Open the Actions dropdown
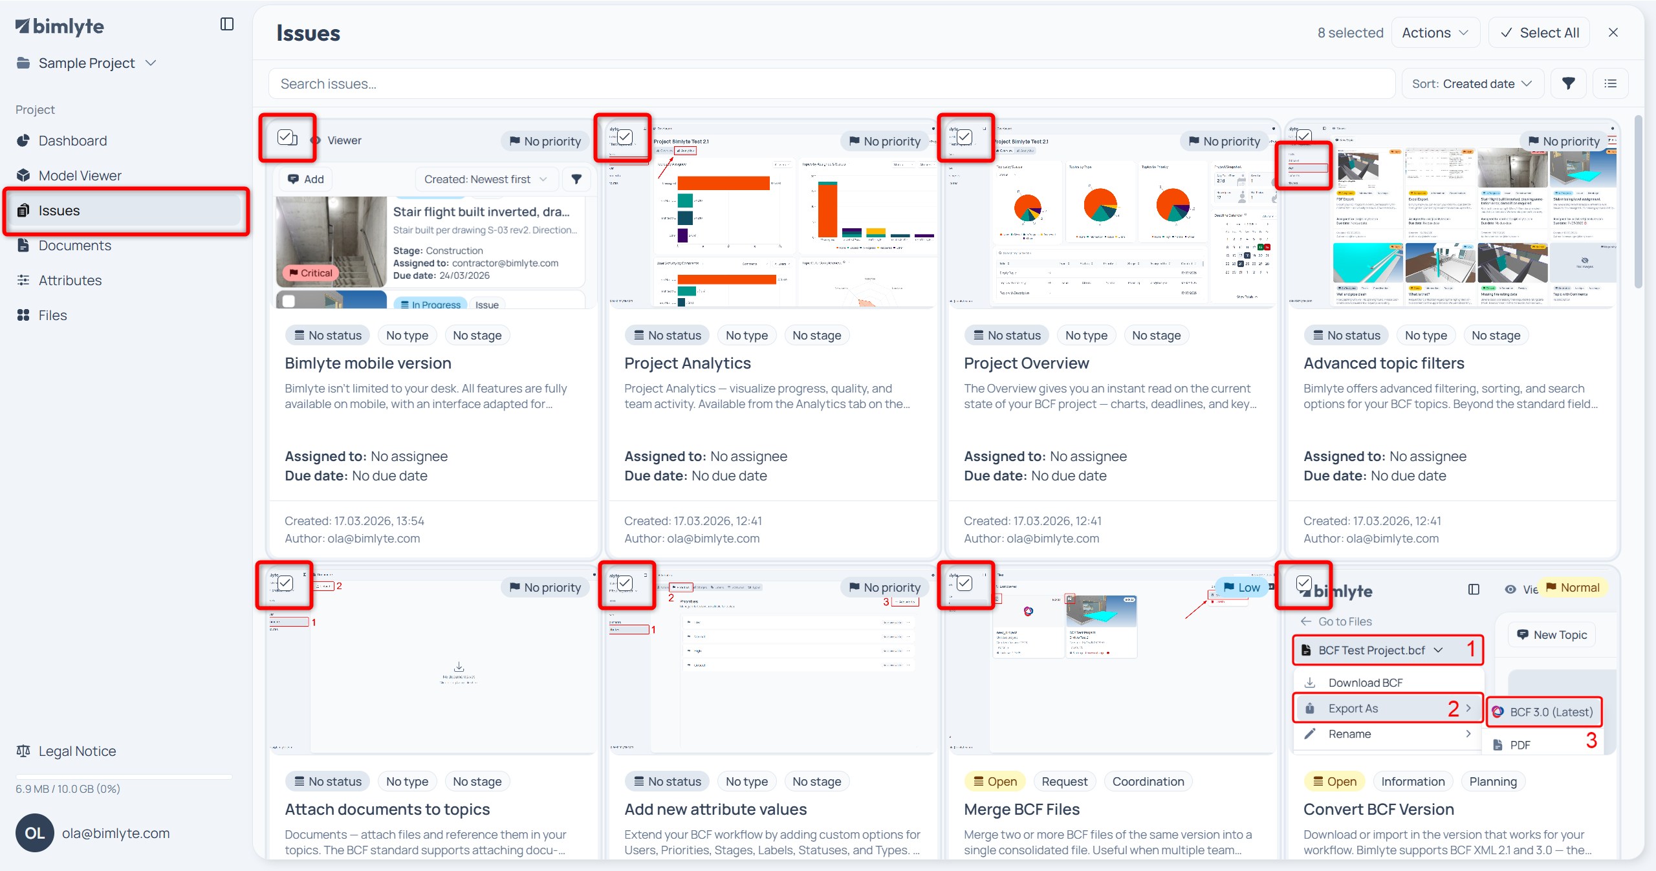This screenshot has height=871, width=1656. pyautogui.click(x=1435, y=33)
